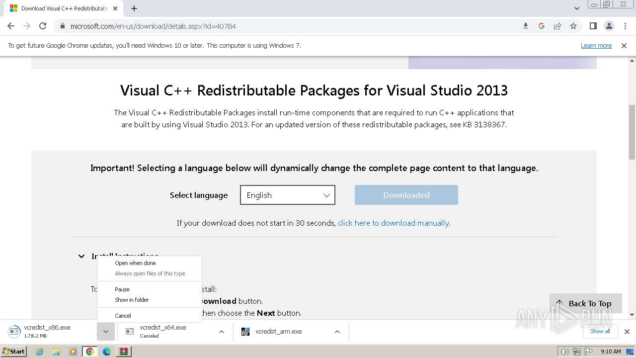Screen dimensions: 636x358
Task: Open the side panel icon
Action: (x=593, y=26)
